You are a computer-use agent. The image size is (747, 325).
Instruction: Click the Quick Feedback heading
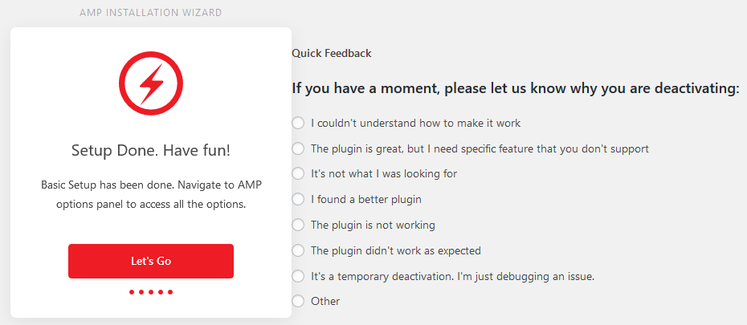pyautogui.click(x=332, y=53)
